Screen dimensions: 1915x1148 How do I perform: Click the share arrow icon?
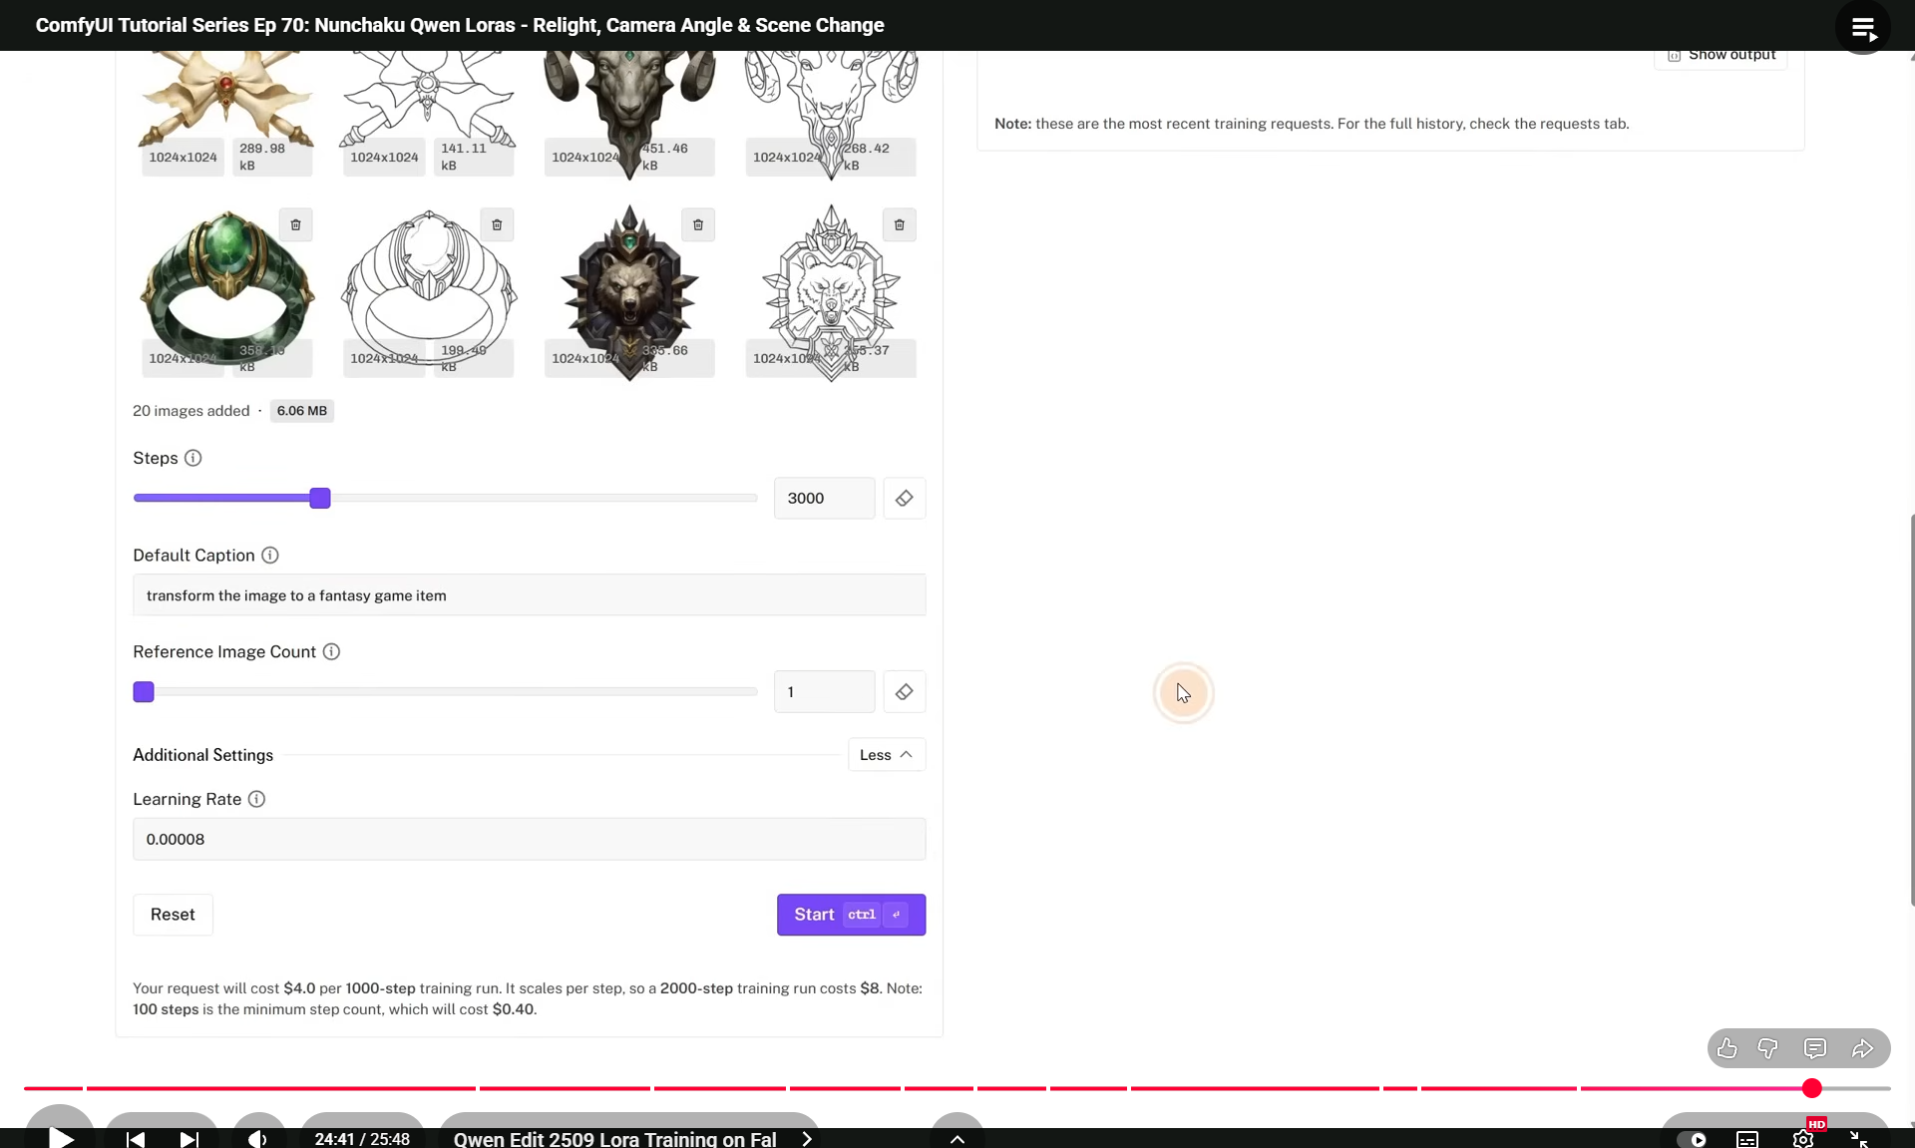[x=1862, y=1048]
